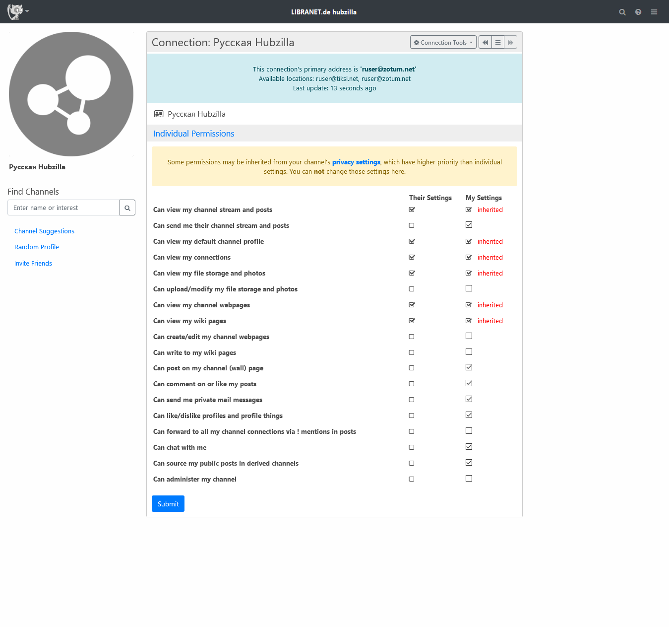Toggle My Settings for create/edit channel webpages
The height and width of the screenshot is (627, 669).
pyautogui.click(x=469, y=336)
